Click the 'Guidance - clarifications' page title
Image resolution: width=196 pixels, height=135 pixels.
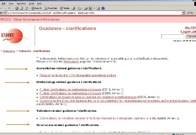[x=68, y=28]
